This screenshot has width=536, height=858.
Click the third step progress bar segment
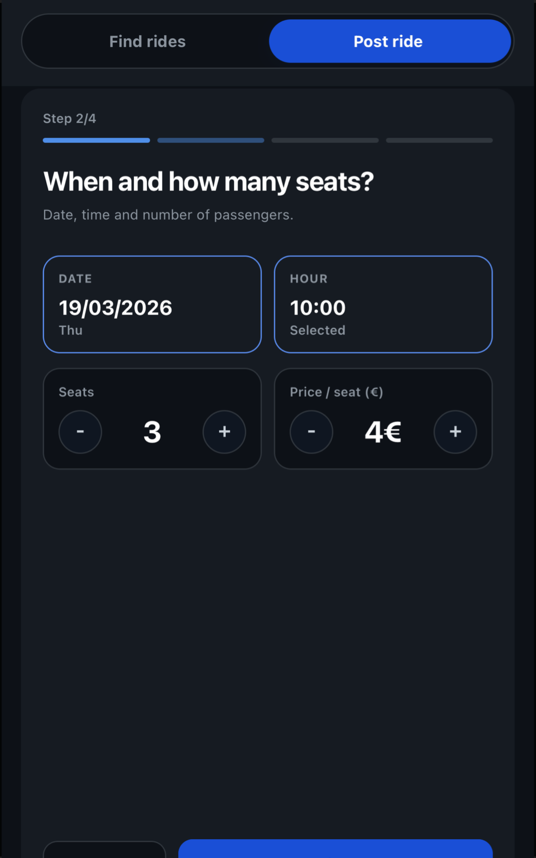tap(325, 141)
